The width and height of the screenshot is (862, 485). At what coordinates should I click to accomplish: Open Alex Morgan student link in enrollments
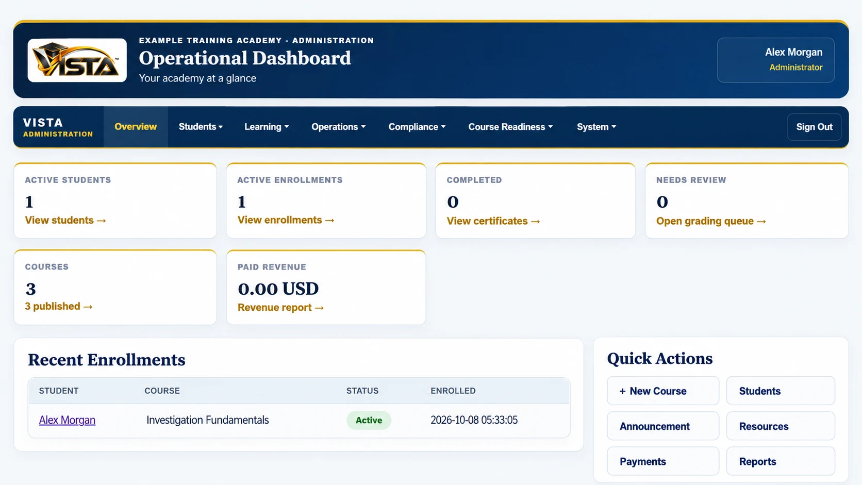coord(67,420)
